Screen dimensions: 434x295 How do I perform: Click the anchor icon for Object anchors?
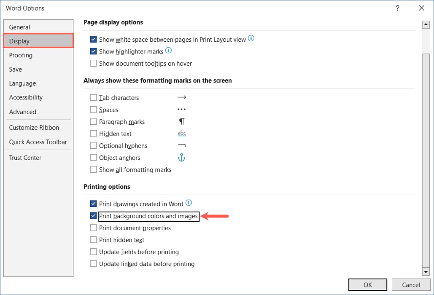181,157
